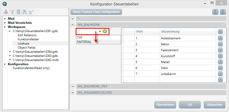This screenshot has height=112, width=229.
Task: Collapse the Konfiguration tree node
Action: click(x=5, y=64)
